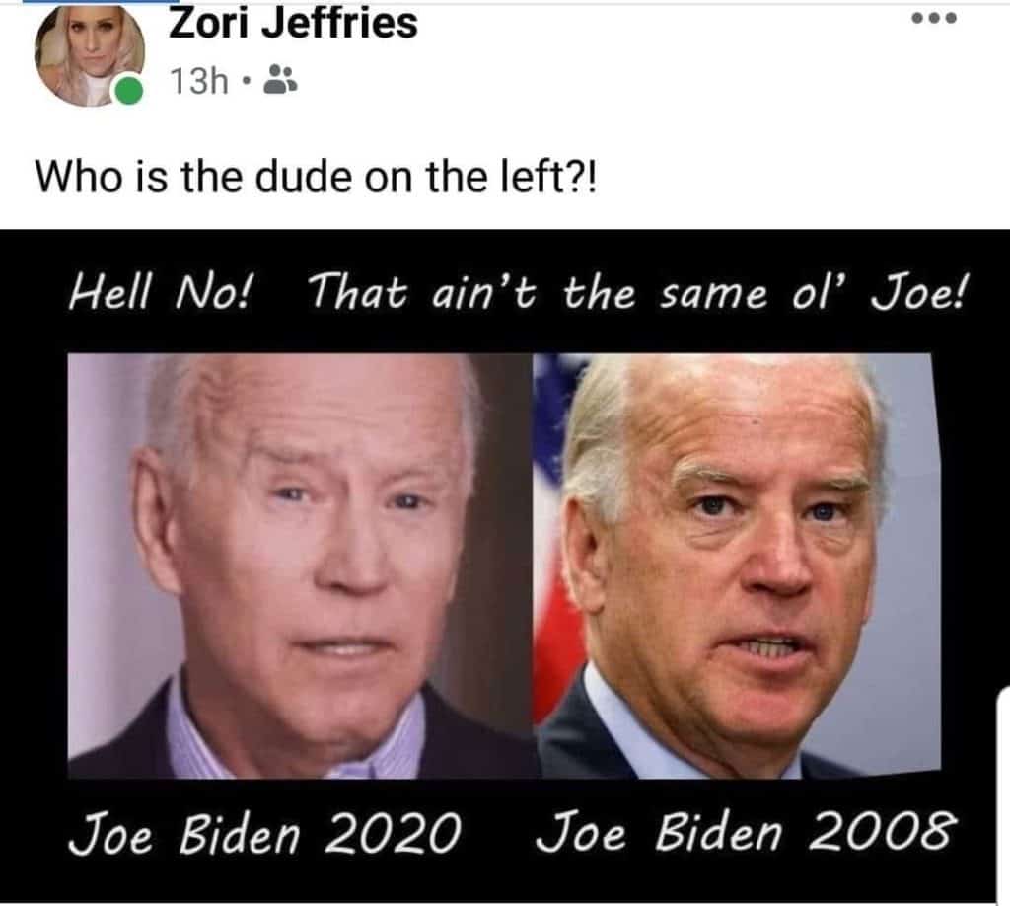Click the blue tab indicator at the top

tap(100, 2)
